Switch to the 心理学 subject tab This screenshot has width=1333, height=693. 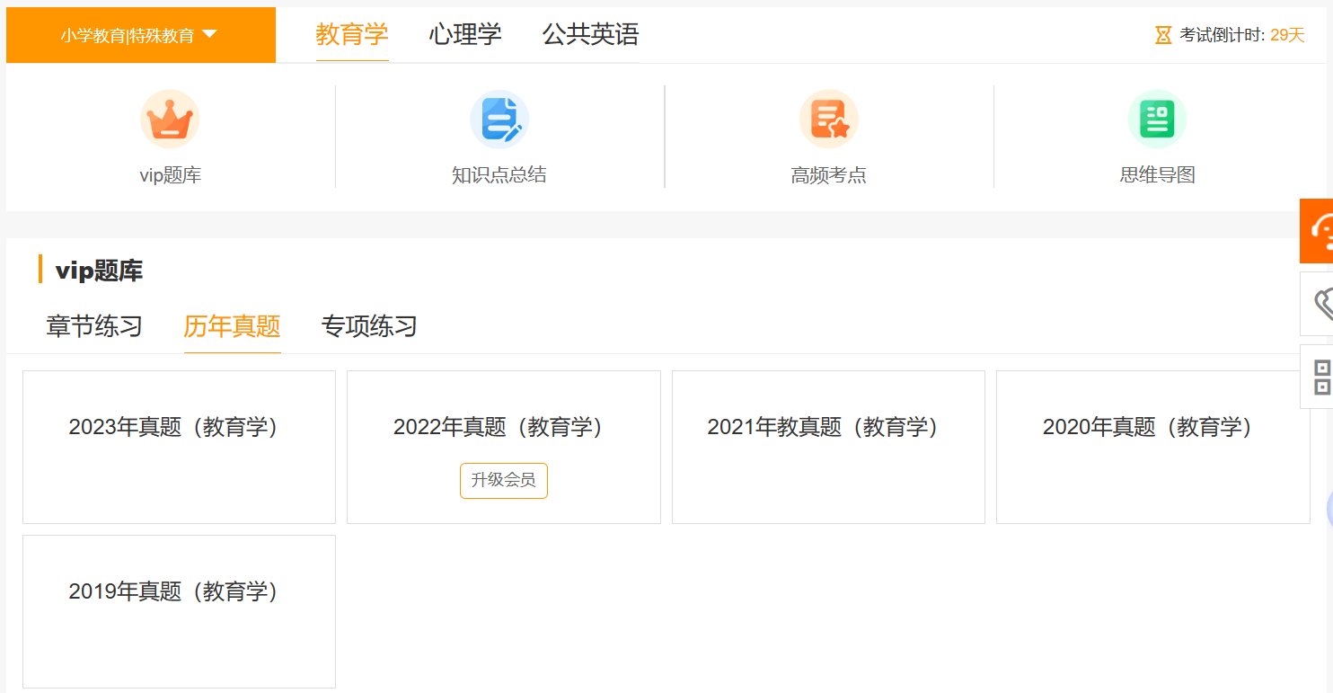coord(465,35)
